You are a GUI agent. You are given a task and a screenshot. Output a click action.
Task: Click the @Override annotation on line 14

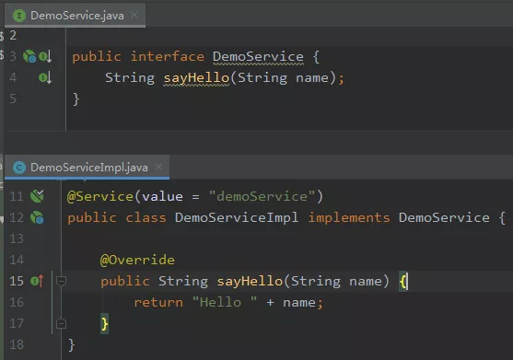pyautogui.click(x=137, y=260)
